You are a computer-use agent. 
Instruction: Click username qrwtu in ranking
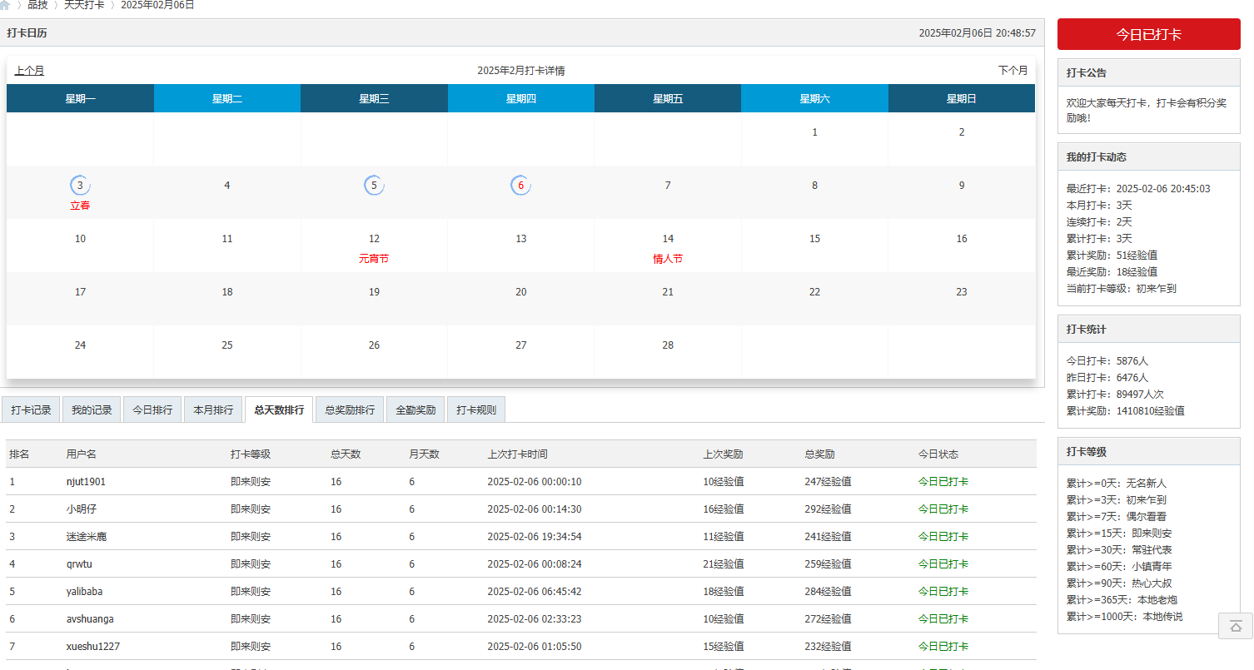point(80,564)
